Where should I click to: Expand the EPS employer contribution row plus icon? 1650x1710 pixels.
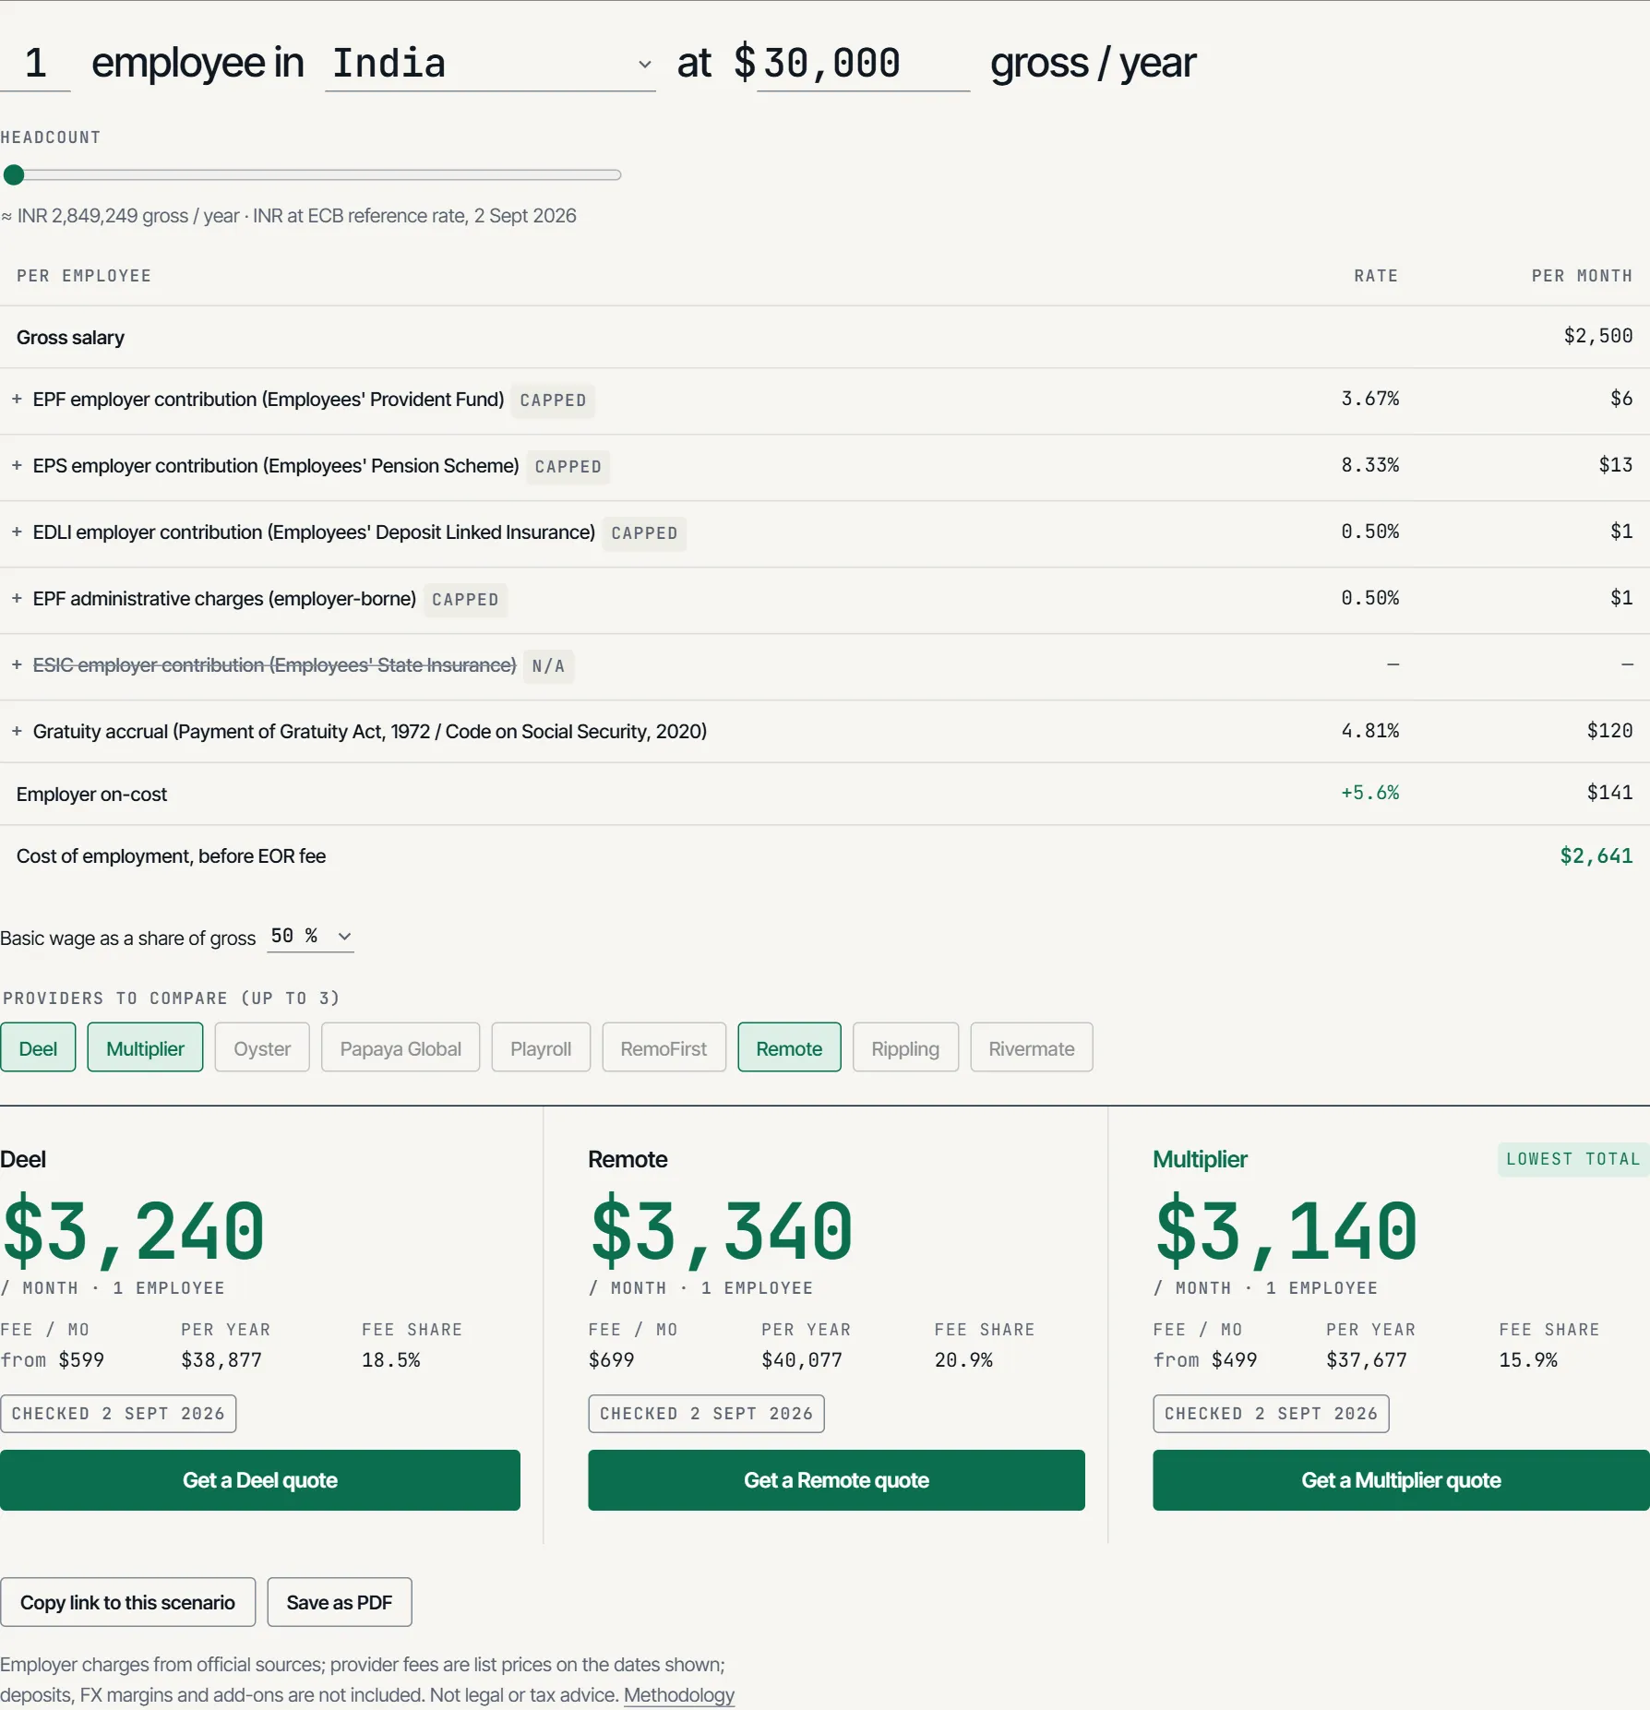17,466
